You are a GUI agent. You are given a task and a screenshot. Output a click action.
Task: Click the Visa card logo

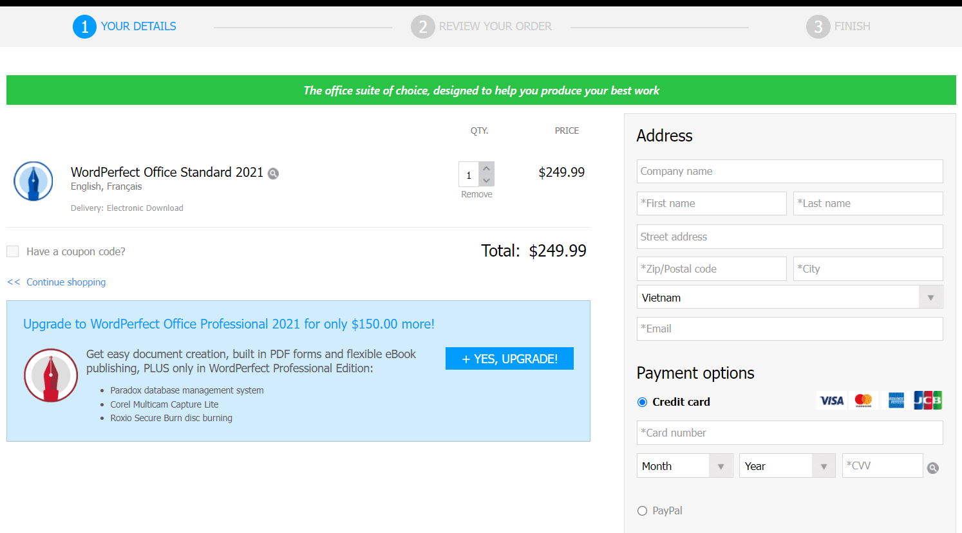pyautogui.click(x=831, y=401)
